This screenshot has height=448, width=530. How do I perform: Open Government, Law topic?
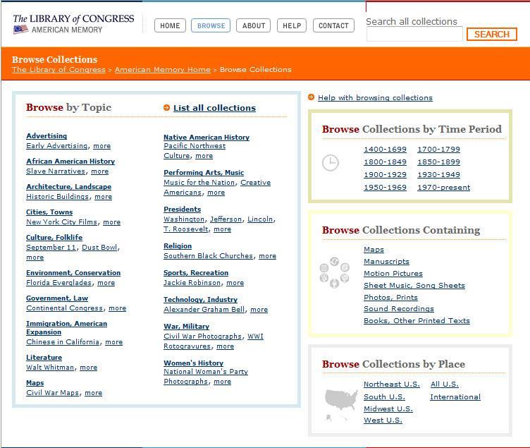tap(57, 298)
